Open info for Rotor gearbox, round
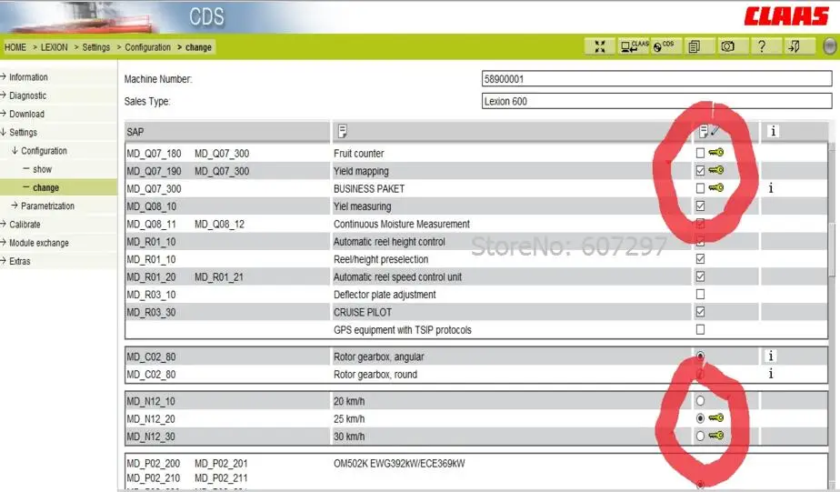Image resolution: width=840 pixels, height=492 pixels. coord(770,374)
